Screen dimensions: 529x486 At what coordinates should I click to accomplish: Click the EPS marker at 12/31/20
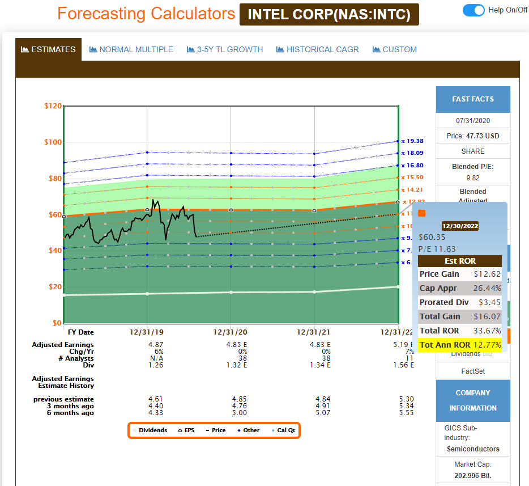pos(231,210)
